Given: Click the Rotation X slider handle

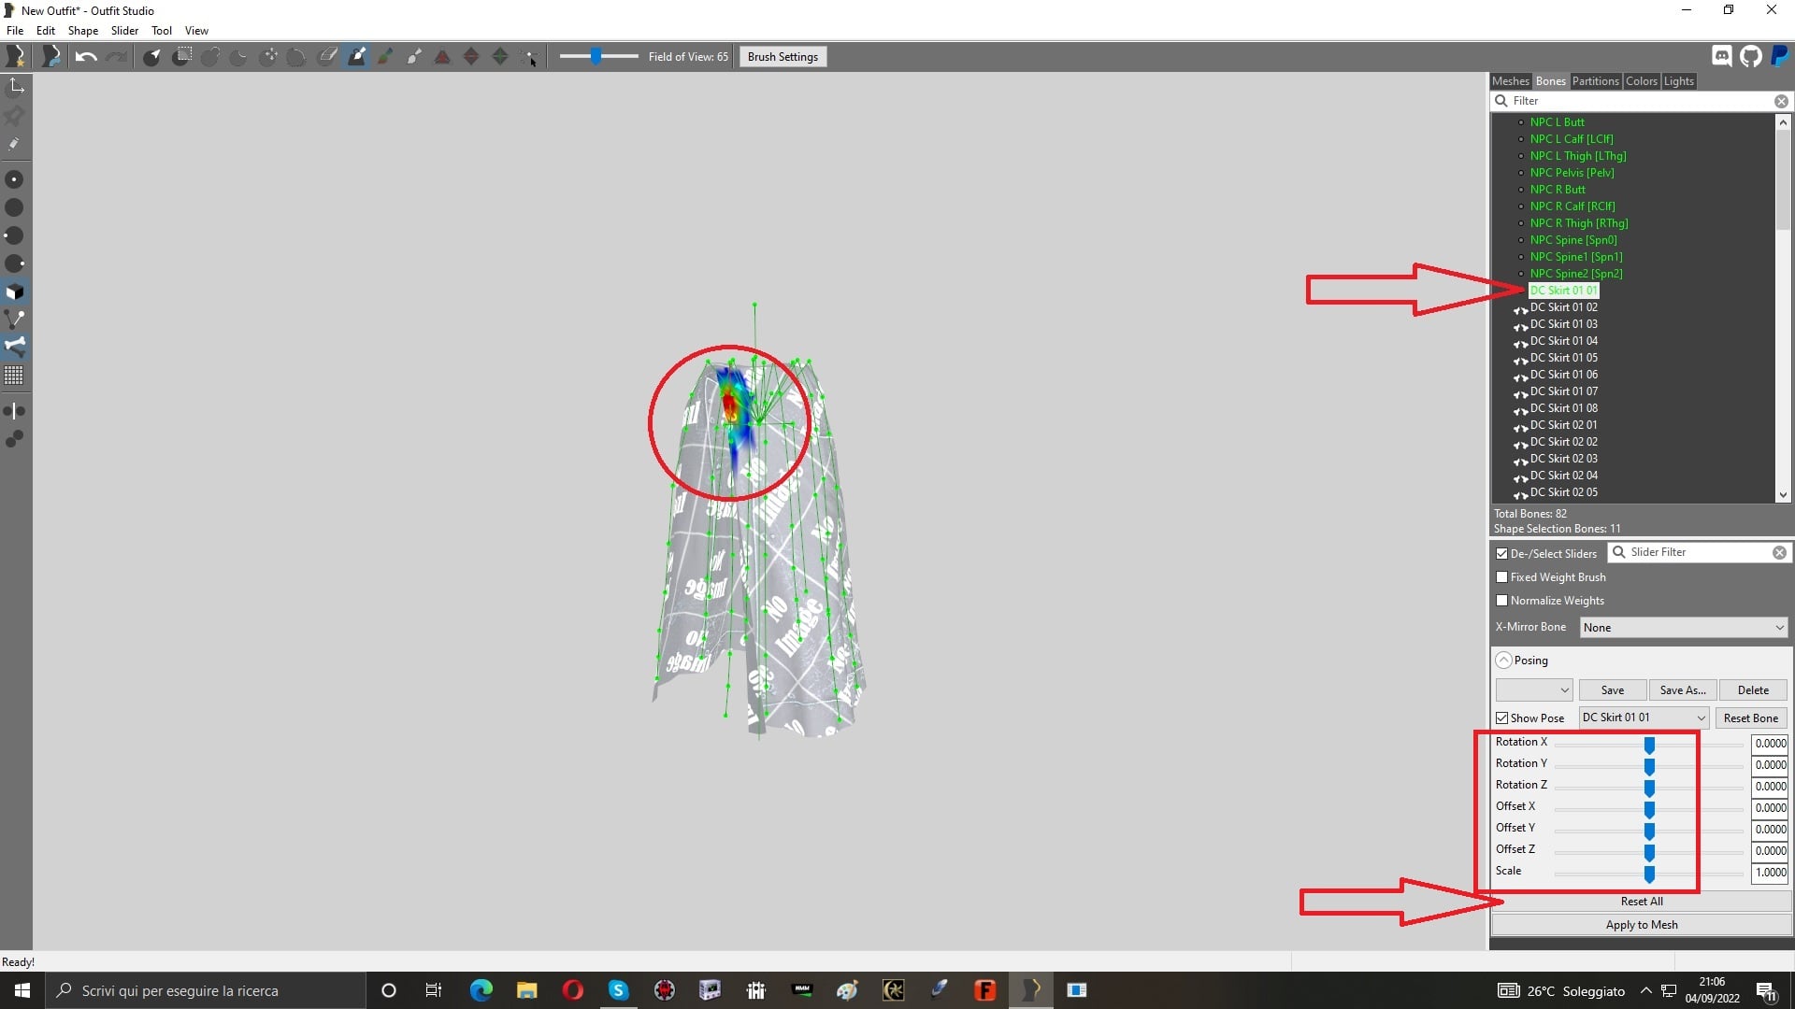Looking at the screenshot, I should [x=1649, y=745].
